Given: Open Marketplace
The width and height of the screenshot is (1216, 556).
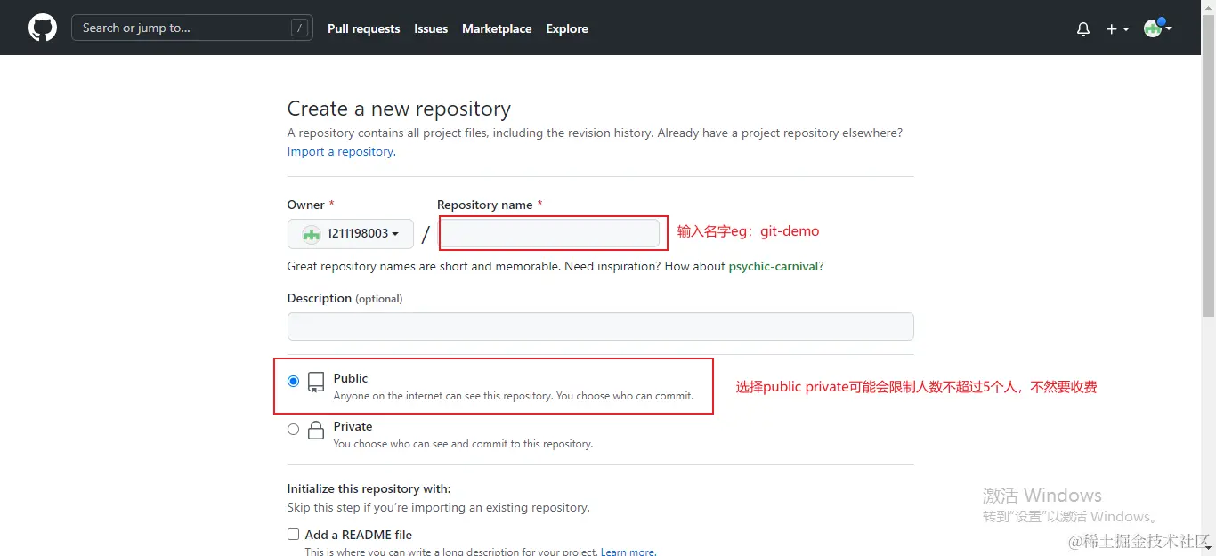Looking at the screenshot, I should tap(497, 28).
